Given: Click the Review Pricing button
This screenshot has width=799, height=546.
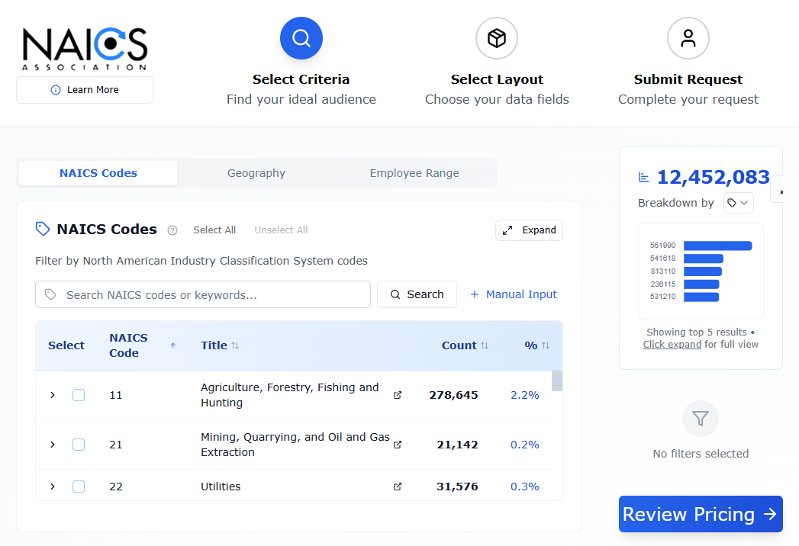Looking at the screenshot, I should point(700,514).
